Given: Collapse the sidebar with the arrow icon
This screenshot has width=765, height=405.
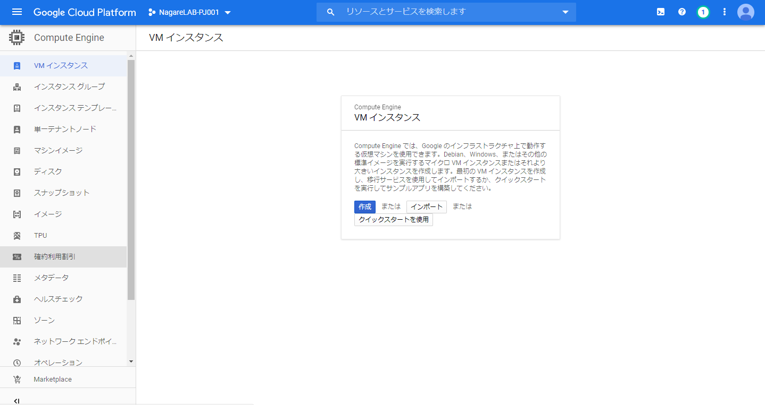Looking at the screenshot, I should point(17,401).
